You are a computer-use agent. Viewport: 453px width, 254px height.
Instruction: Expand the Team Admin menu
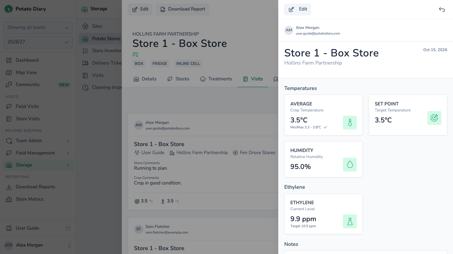(x=38, y=141)
